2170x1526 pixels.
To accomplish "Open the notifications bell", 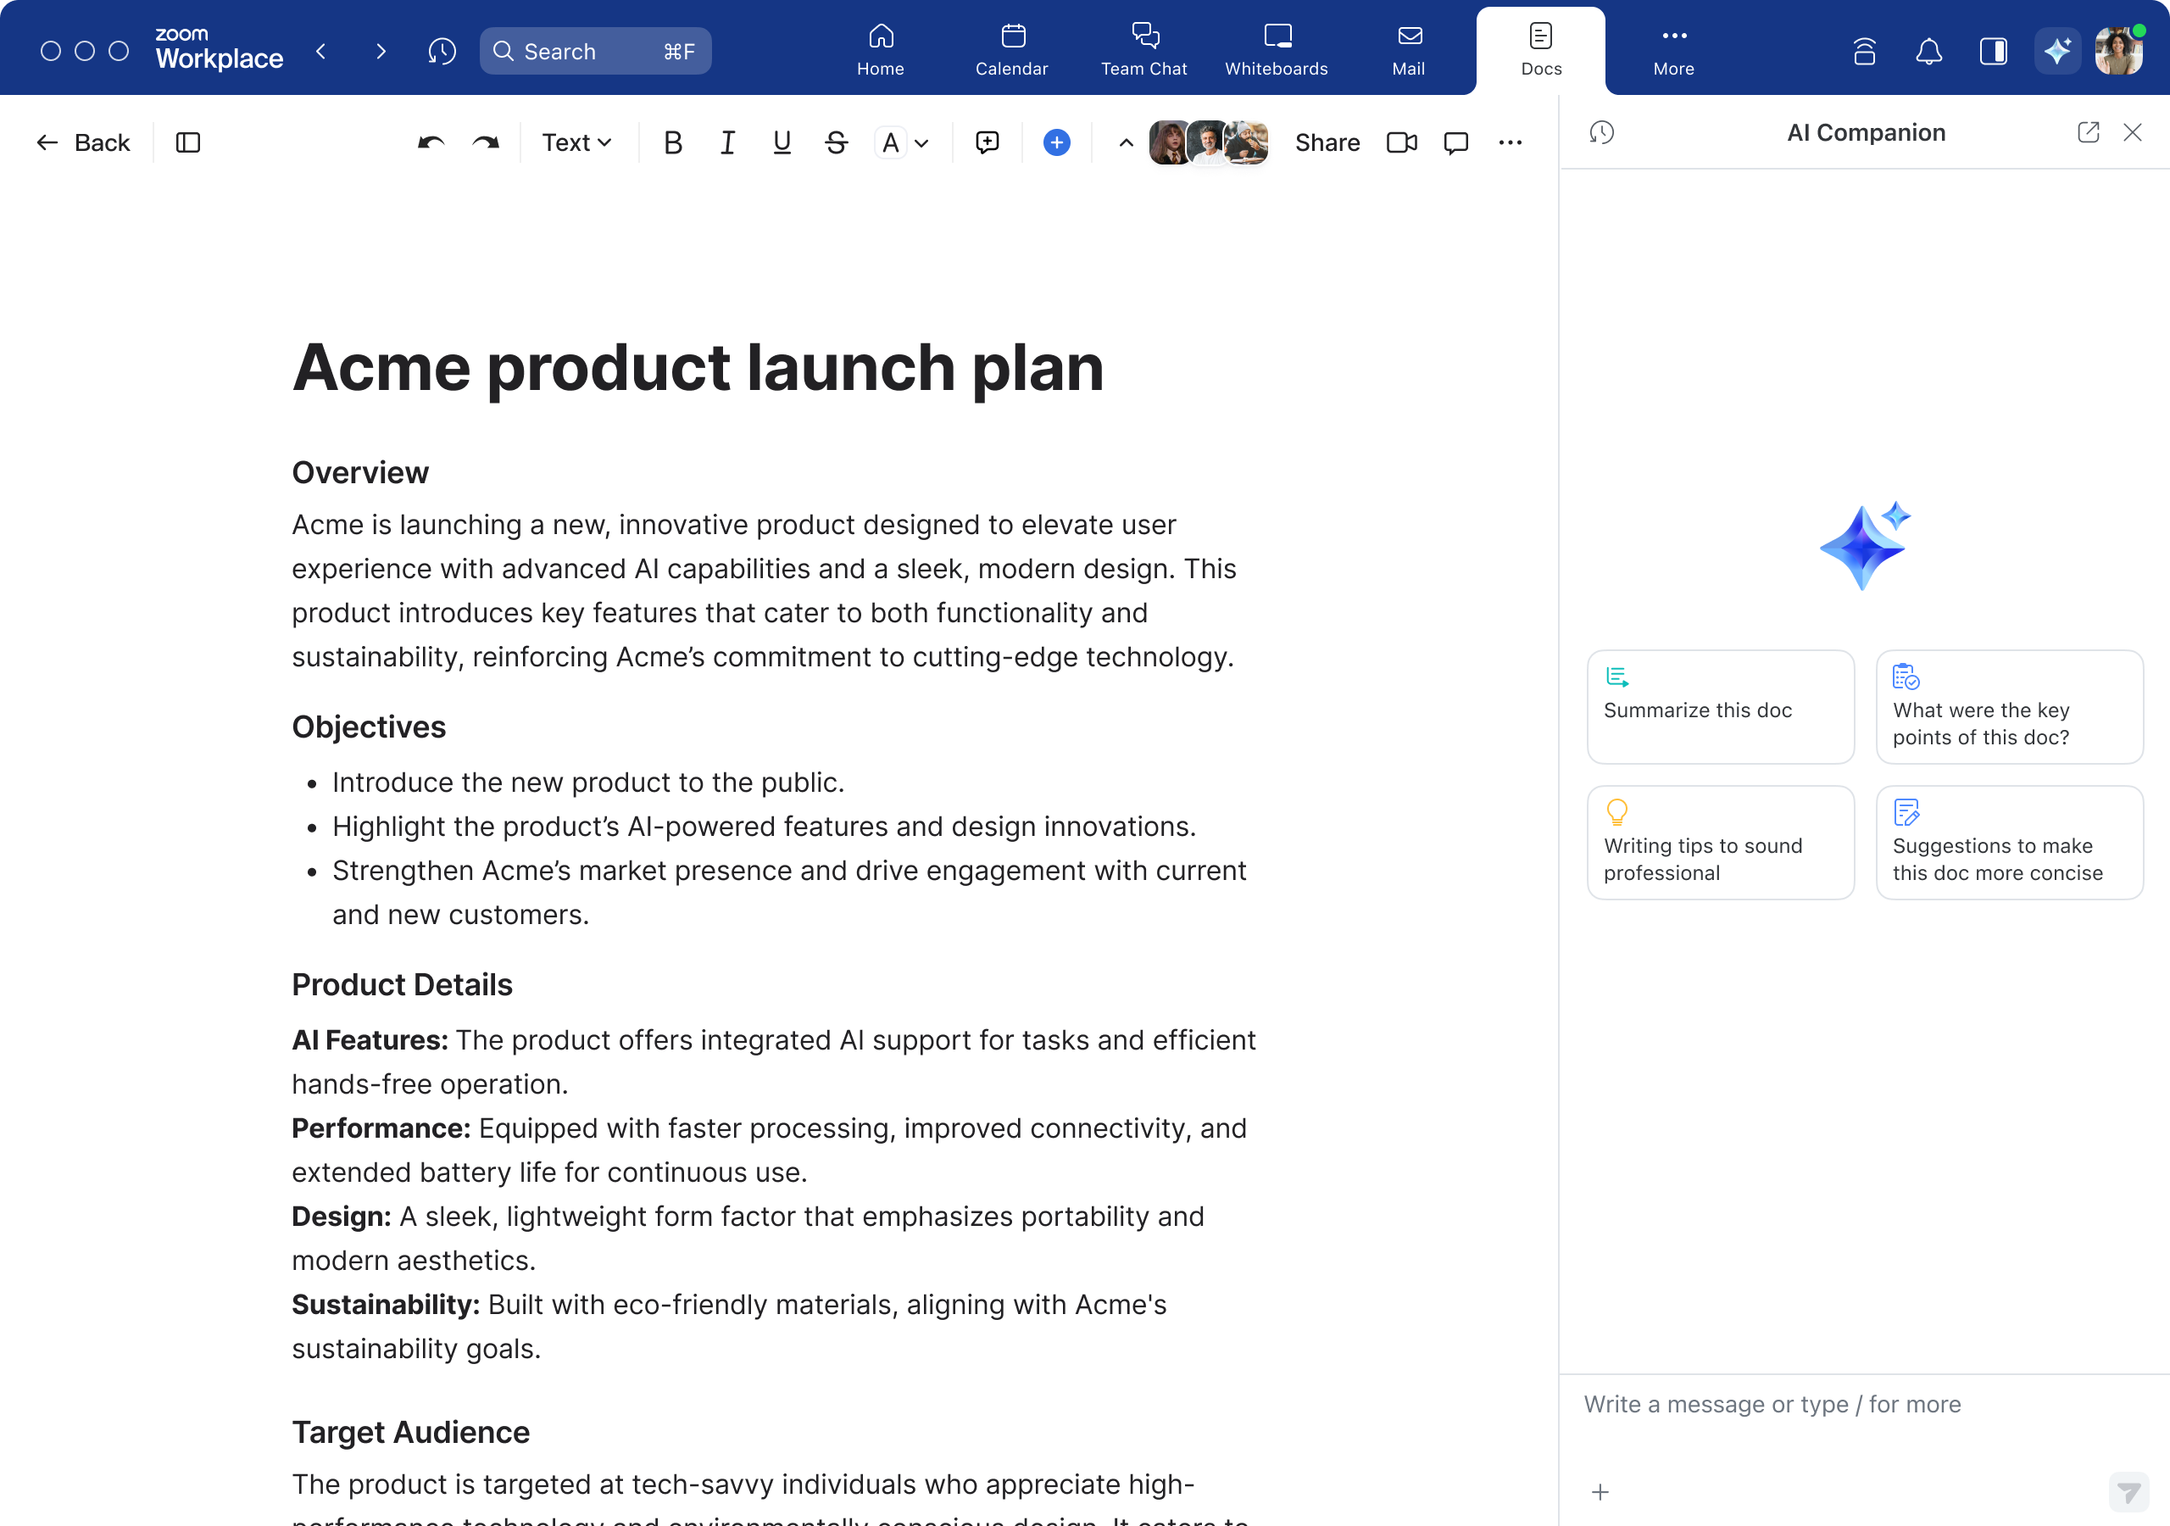I will click(1928, 51).
